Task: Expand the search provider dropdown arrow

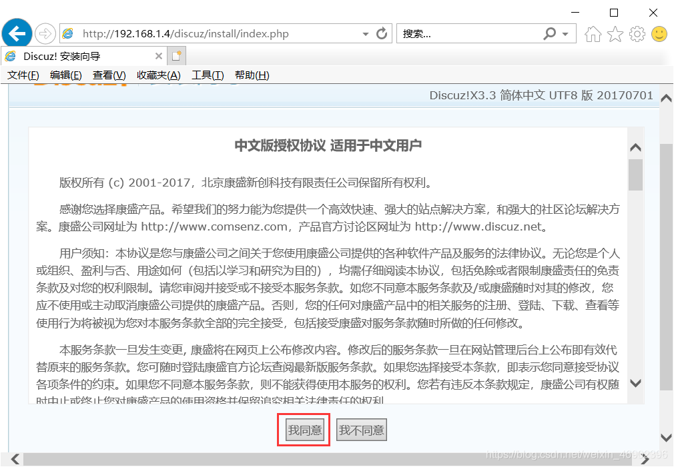Action: [x=565, y=34]
